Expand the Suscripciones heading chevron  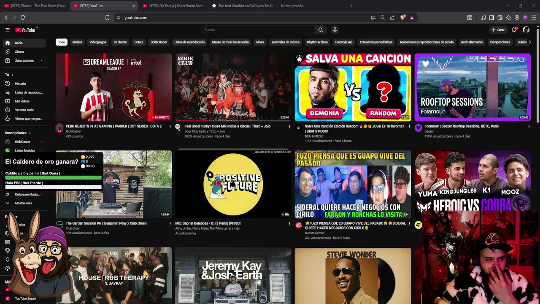click(x=30, y=133)
